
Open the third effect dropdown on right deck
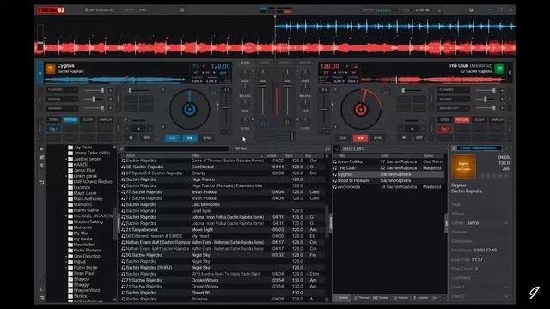(x=453, y=108)
